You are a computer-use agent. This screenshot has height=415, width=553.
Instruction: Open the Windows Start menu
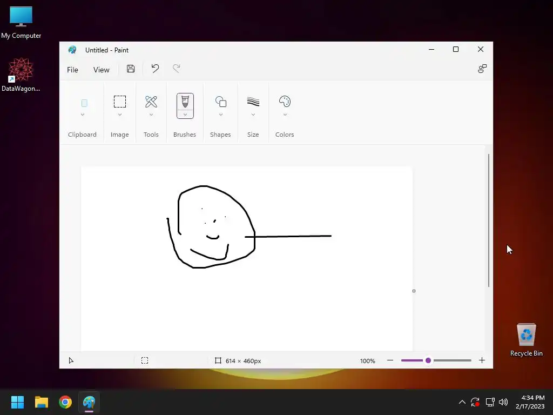coord(17,402)
